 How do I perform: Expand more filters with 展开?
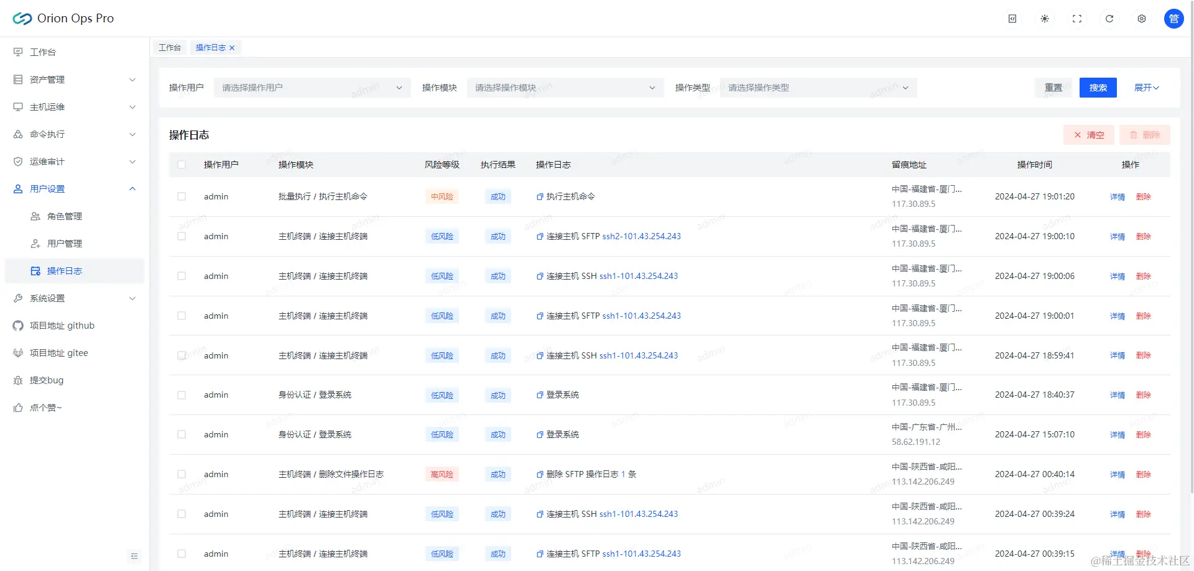click(1146, 88)
